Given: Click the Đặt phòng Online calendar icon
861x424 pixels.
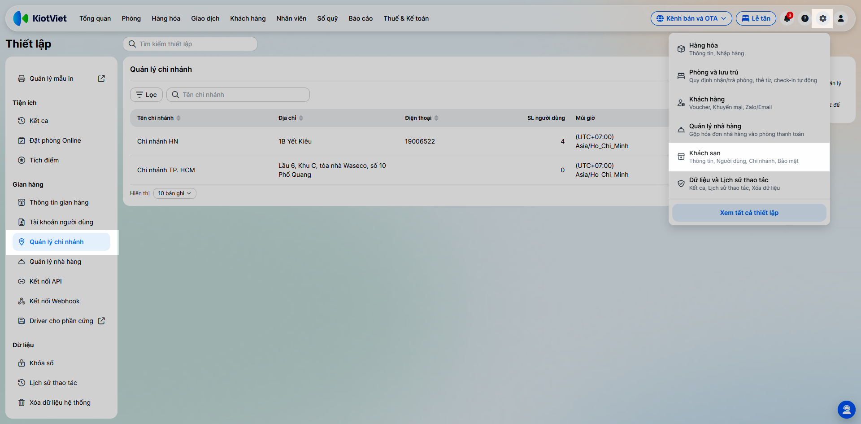Looking at the screenshot, I should (x=22, y=140).
